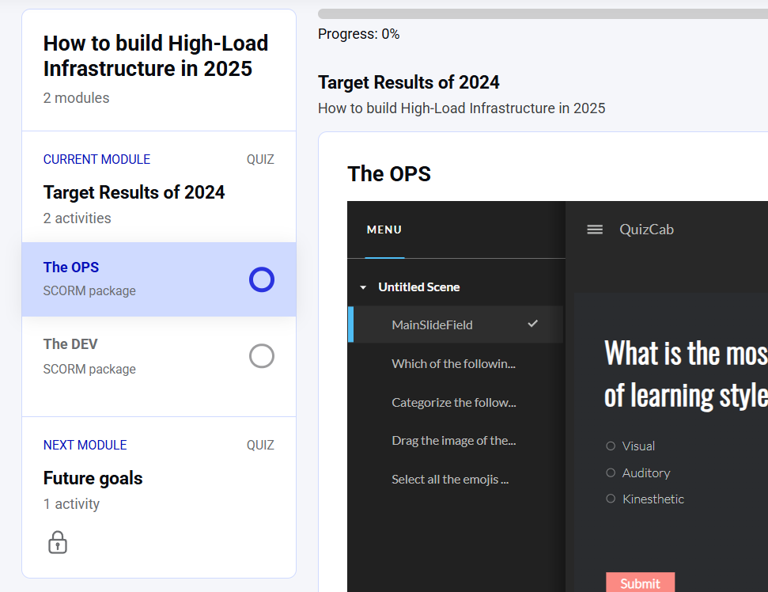Open the 'Categorize the follow...' slide
768x592 pixels.
(456, 402)
